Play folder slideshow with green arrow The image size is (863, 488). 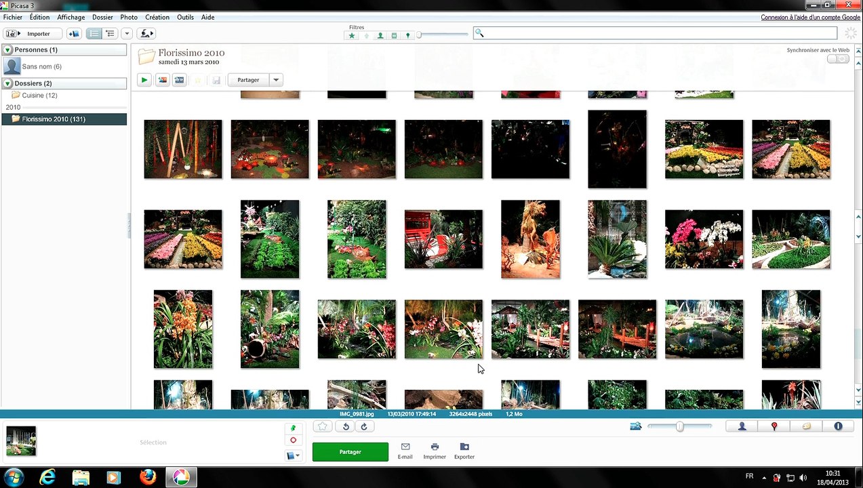(x=144, y=80)
